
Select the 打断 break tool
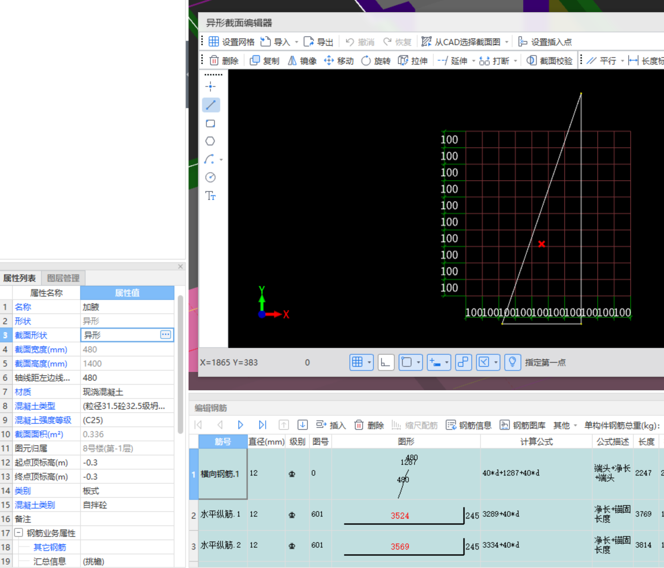494,61
